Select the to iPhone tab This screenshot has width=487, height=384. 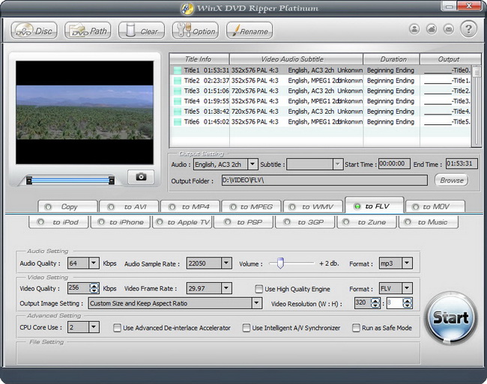[121, 222]
